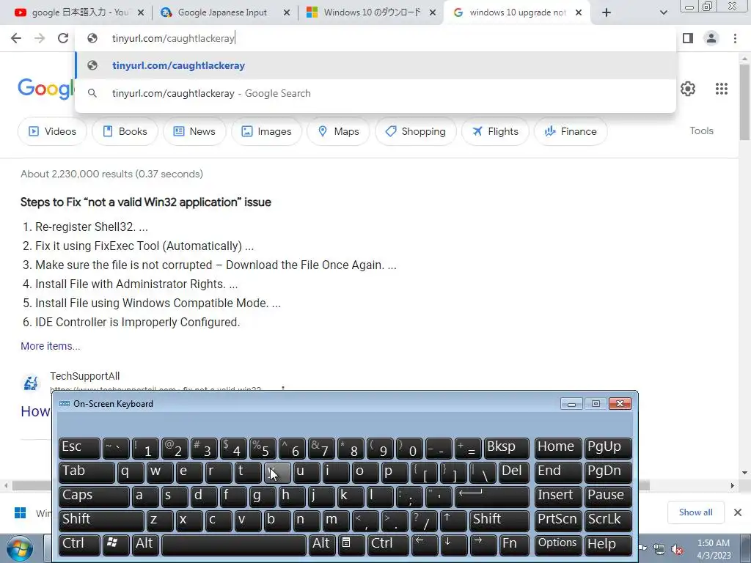The width and height of the screenshot is (751, 563).
Task: Toggle right Shift on the On-Screen Keyboard
Action: [499, 520]
